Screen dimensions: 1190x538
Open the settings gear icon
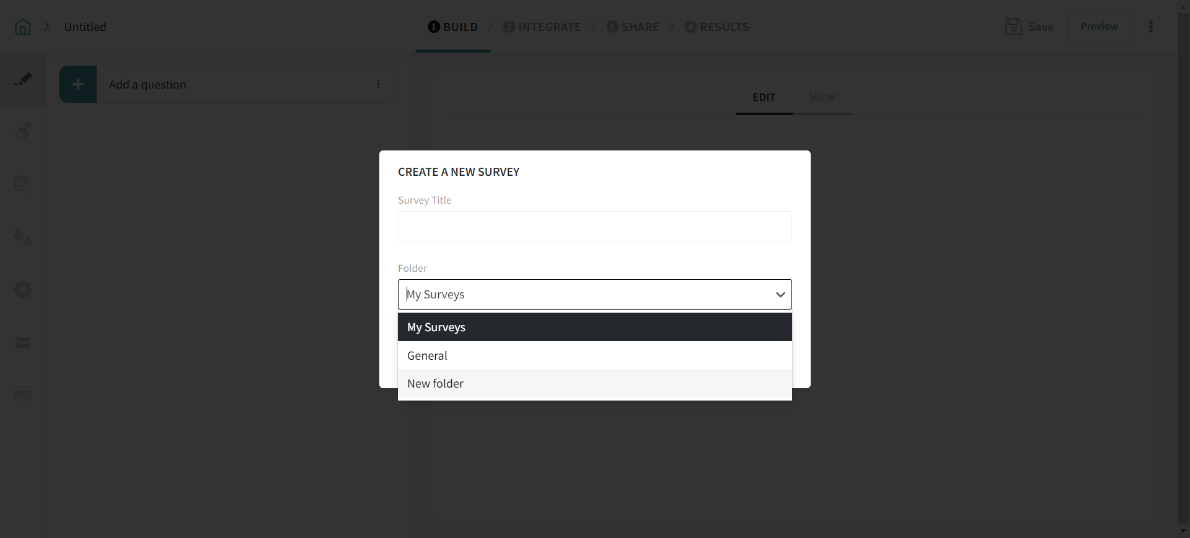click(23, 290)
